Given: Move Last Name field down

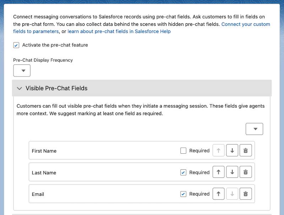Looking at the screenshot, I should tap(232, 172).
